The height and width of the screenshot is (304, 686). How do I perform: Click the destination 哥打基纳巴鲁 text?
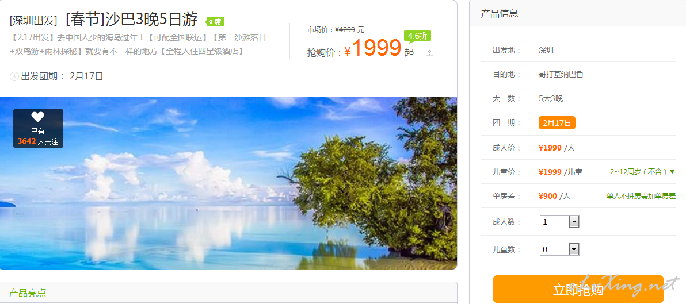click(561, 74)
